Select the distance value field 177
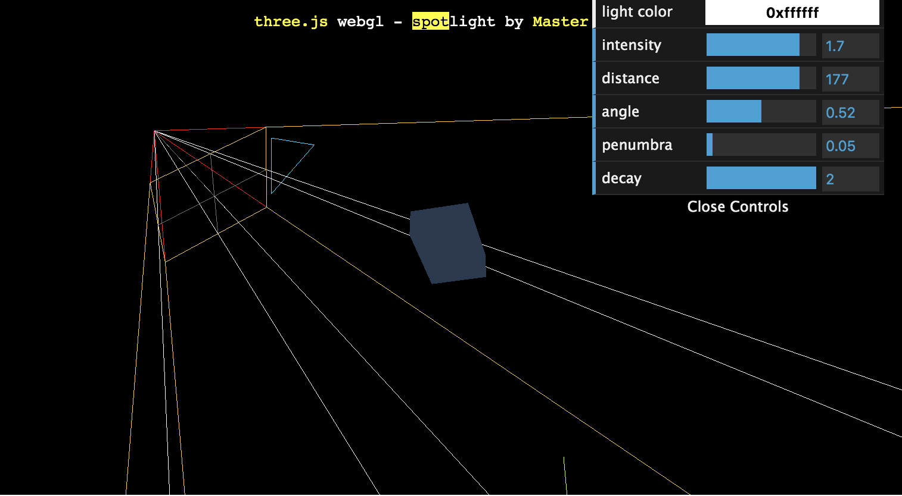This screenshot has height=496, width=902. (x=850, y=79)
